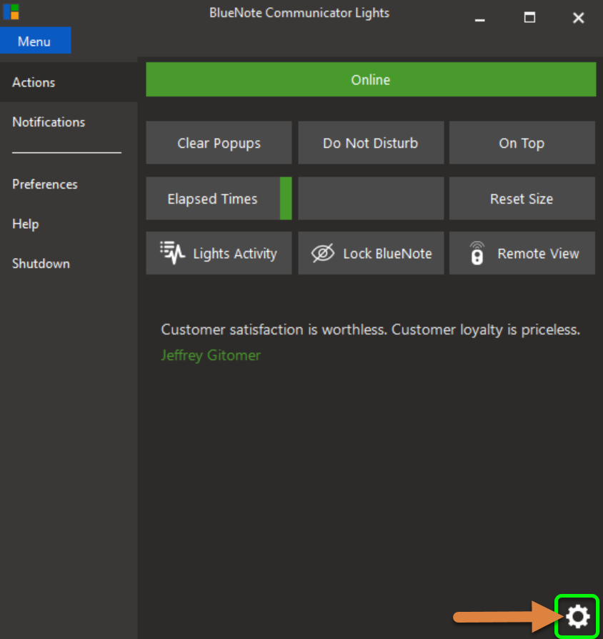The height and width of the screenshot is (639, 603).
Task: Click the Lock BlueNote button
Action: tap(371, 253)
